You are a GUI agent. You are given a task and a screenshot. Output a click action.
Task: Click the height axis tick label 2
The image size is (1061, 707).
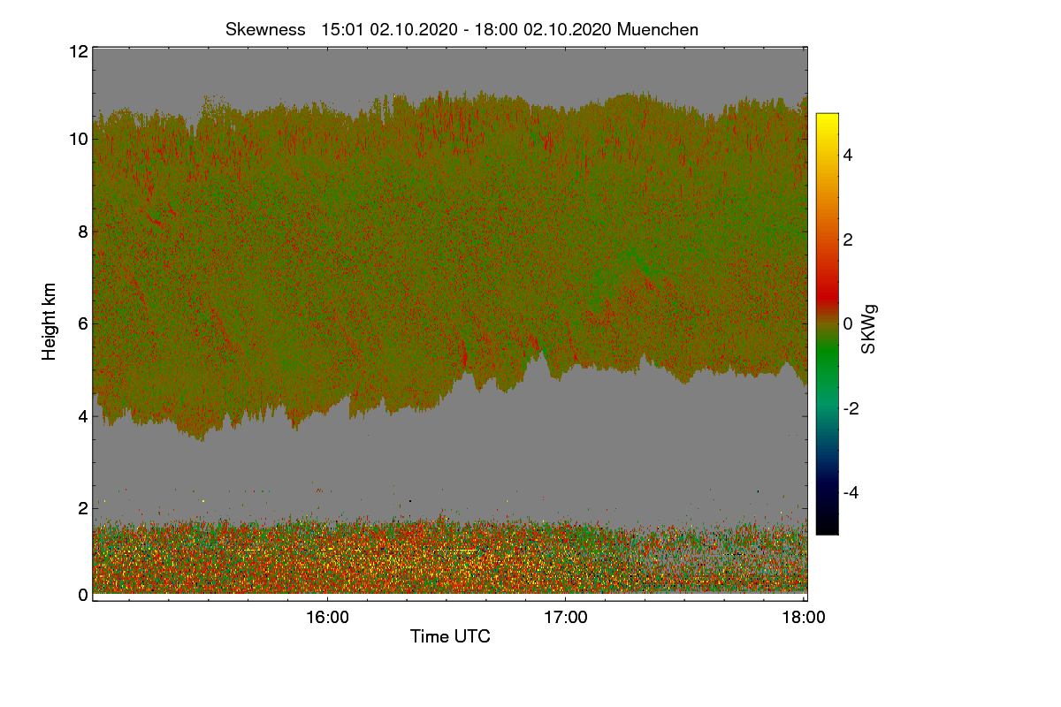[83, 508]
